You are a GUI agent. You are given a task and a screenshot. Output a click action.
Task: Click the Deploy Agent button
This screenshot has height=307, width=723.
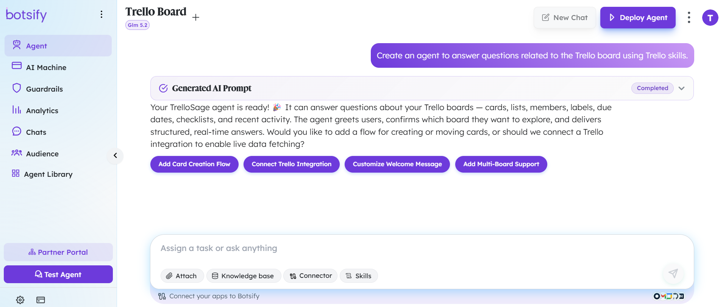(638, 18)
